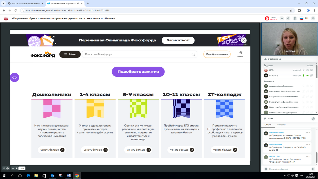Viewport: 318px width, 179px height.
Task: Toggle Оператор's green camera icon
Action: coord(308,76)
